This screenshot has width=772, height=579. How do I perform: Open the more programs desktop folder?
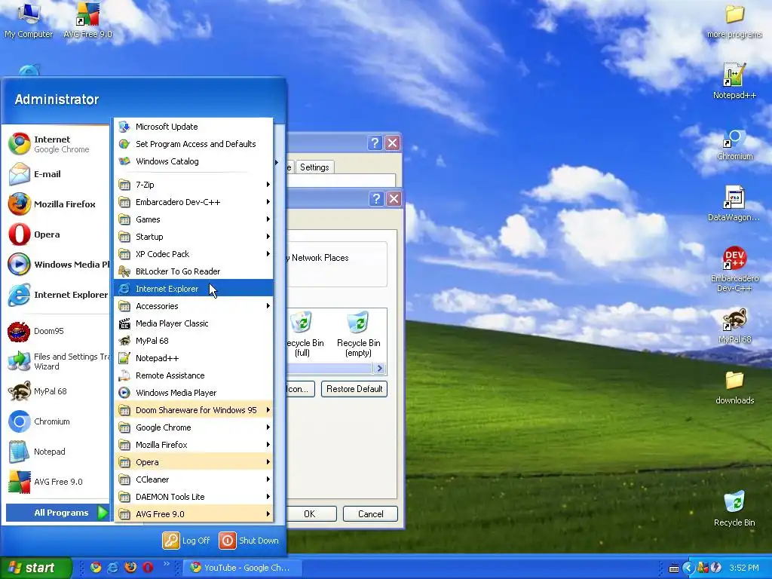(734, 22)
